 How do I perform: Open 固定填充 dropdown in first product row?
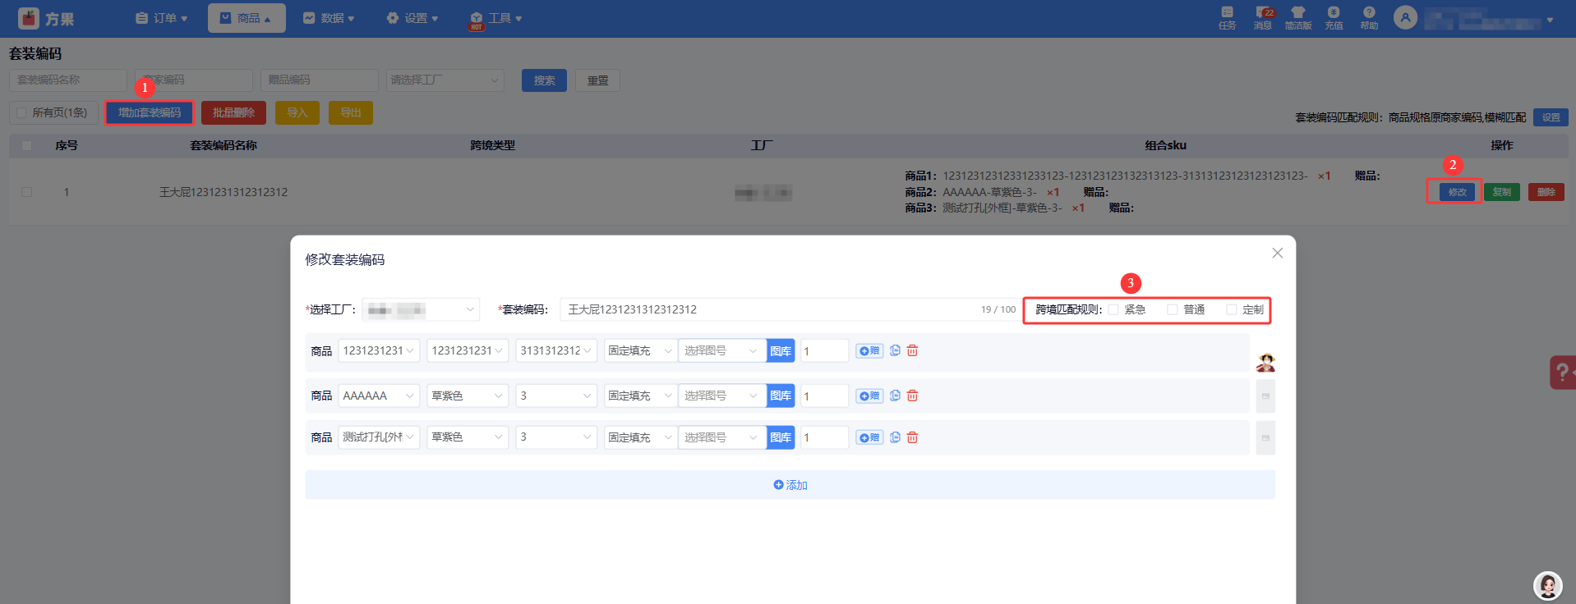point(639,350)
